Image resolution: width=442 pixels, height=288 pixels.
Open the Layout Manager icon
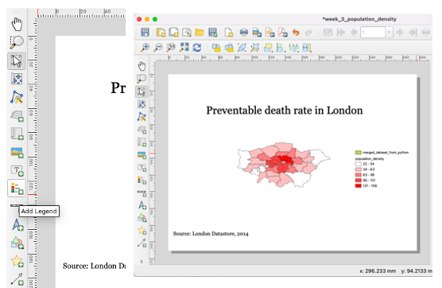click(x=187, y=33)
